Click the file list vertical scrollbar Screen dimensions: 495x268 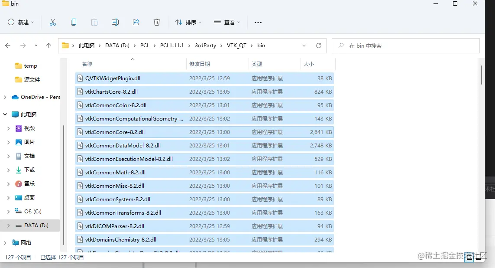482,75
